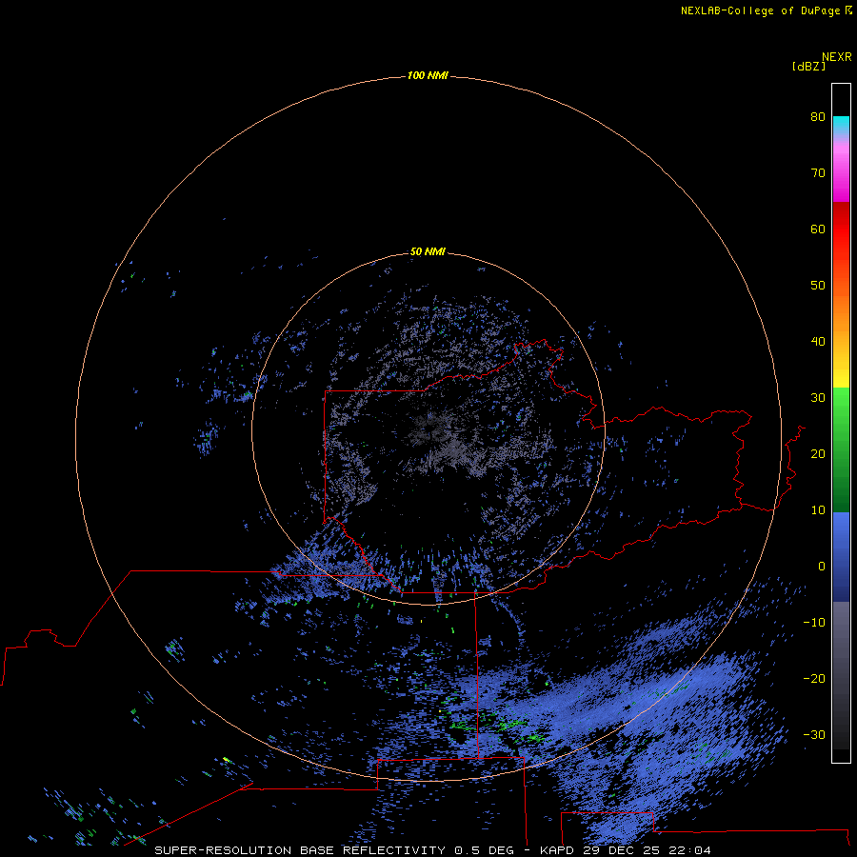This screenshot has height=857, width=857.
Task: Click the 0 dBZ scale value
Action: 822,567
